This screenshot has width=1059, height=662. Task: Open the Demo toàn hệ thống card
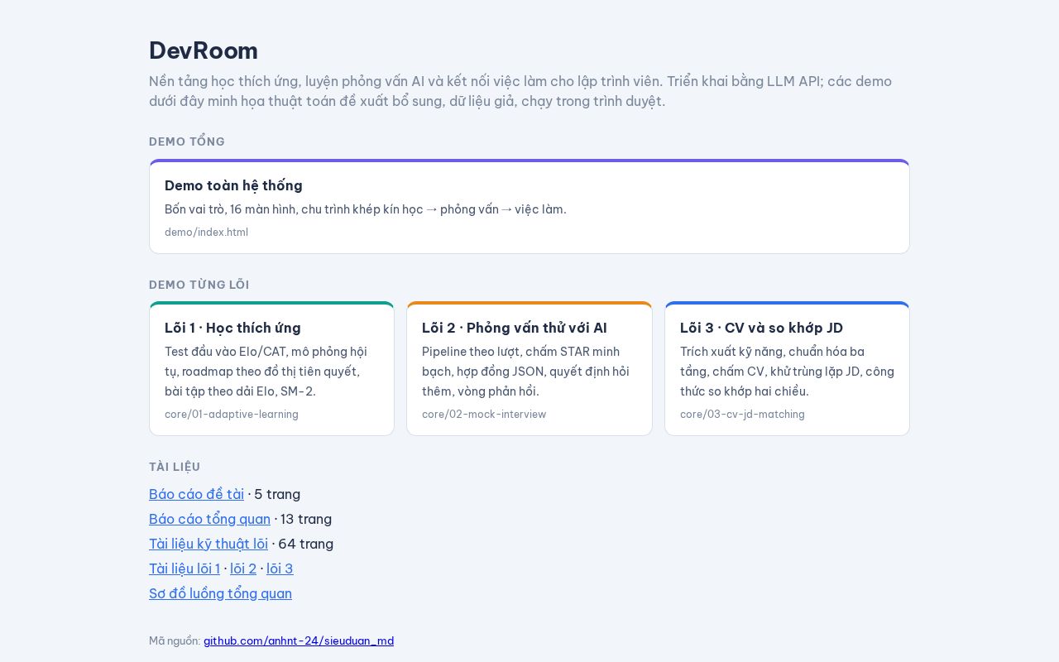[x=529, y=207]
